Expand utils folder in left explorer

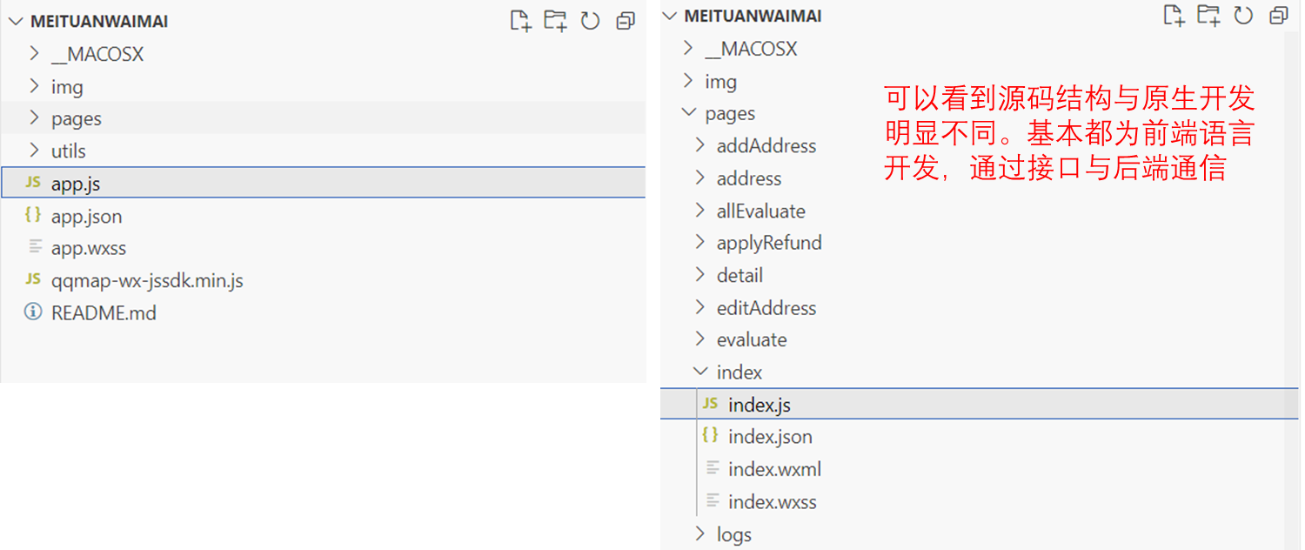34,151
